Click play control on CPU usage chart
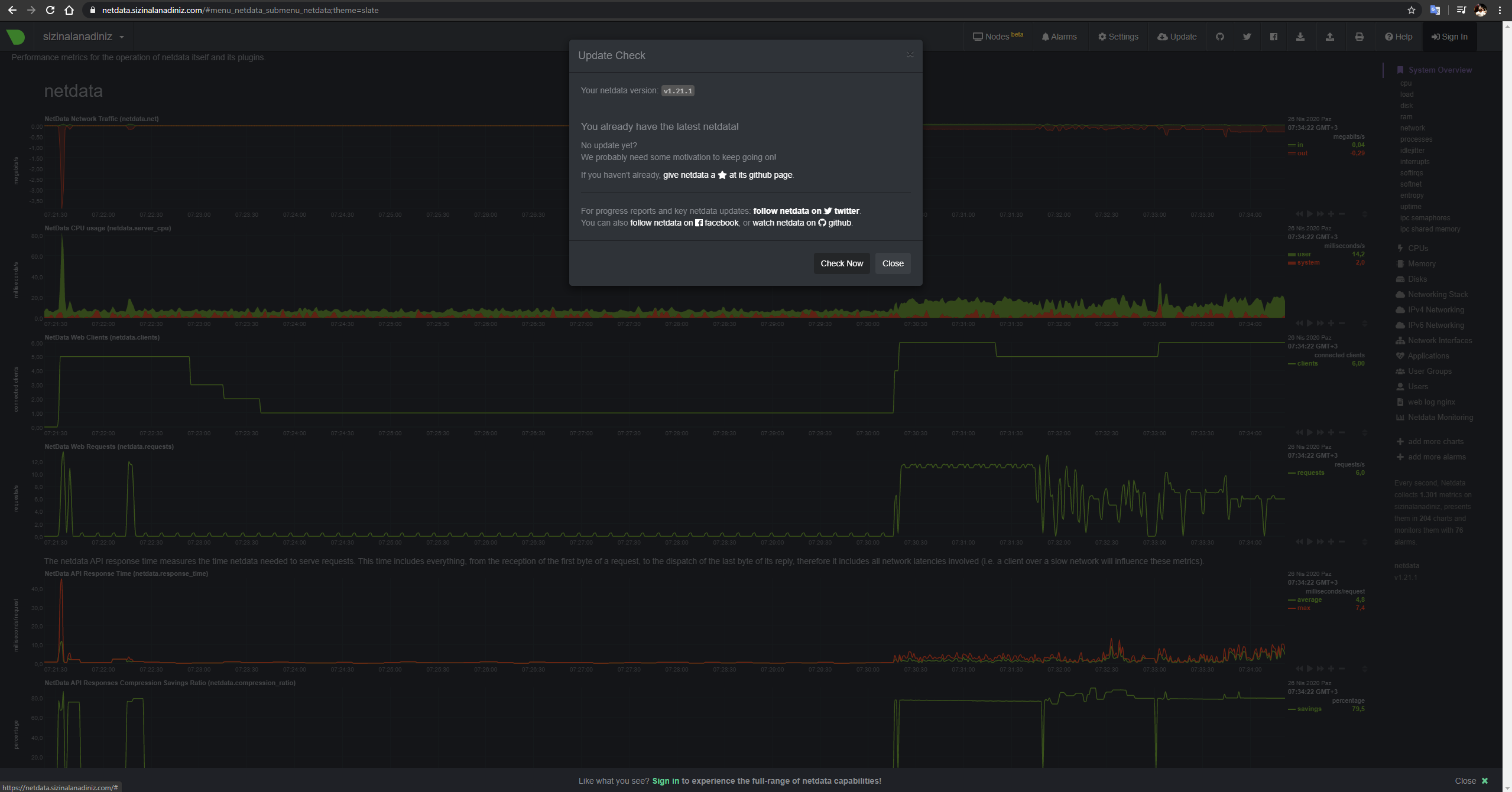This screenshot has width=1512, height=792. 1310,323
